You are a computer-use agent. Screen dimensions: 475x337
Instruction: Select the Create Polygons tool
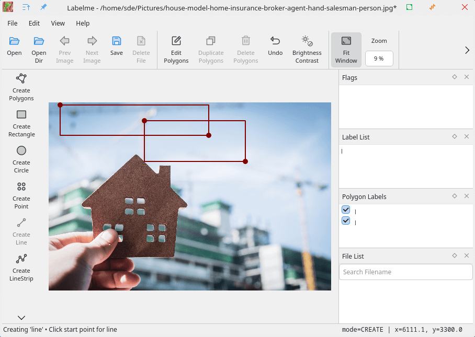[x=21, y=87]
